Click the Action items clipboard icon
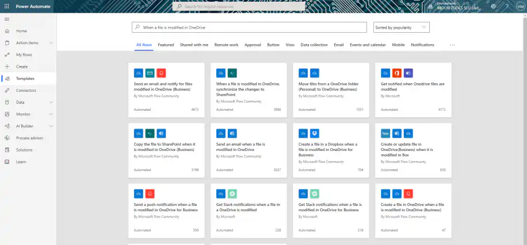 click(7, 43)
